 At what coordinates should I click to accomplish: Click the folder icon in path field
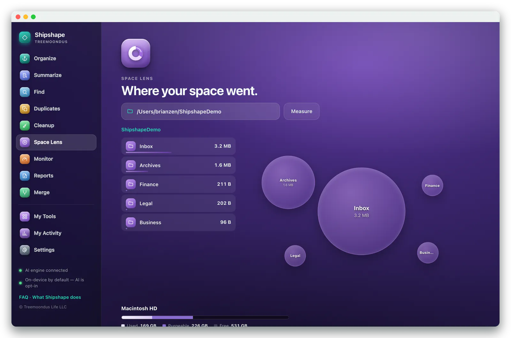[130, 111]
